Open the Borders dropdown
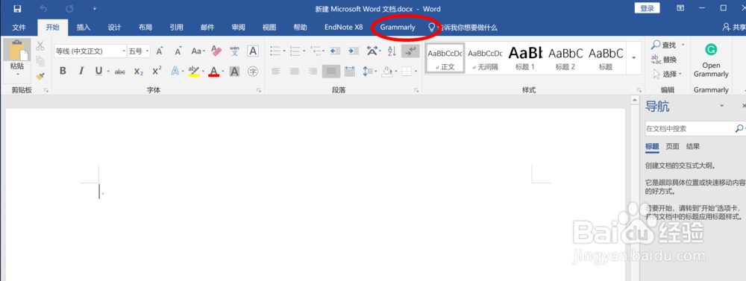The height and width of the screenshot is (281, 746). 416,72
